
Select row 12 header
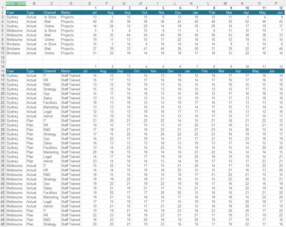pyautogui.click(x=3, y=57)
